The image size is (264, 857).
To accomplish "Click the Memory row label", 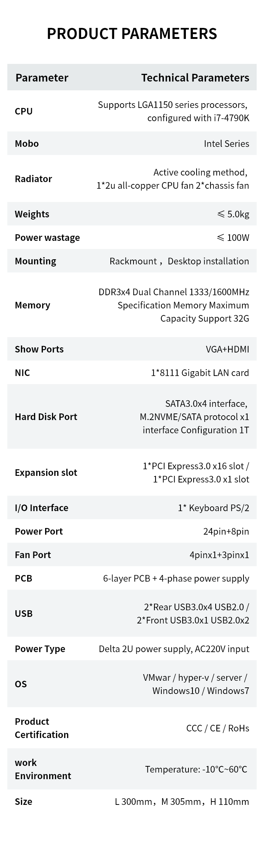I will pyautogui.click(x=32, y=305).
